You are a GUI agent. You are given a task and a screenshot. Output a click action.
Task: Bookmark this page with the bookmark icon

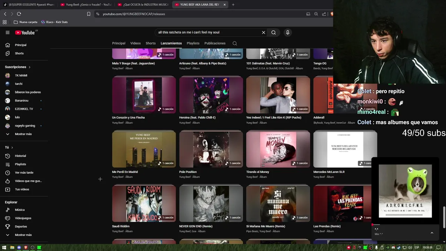tap(89, 14)
